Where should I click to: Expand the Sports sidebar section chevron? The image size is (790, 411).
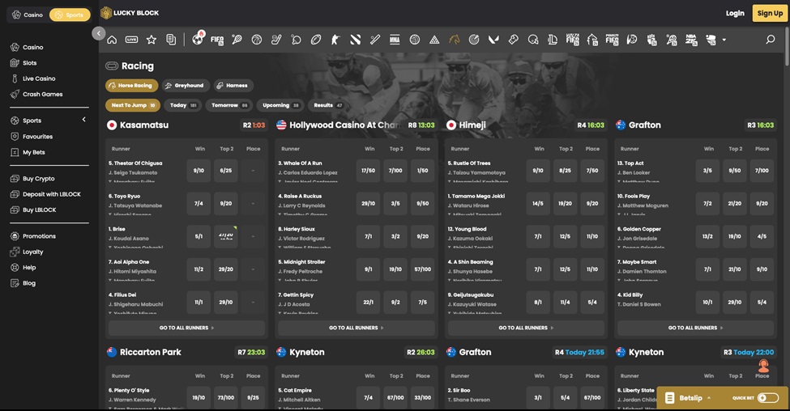(83, 121)
